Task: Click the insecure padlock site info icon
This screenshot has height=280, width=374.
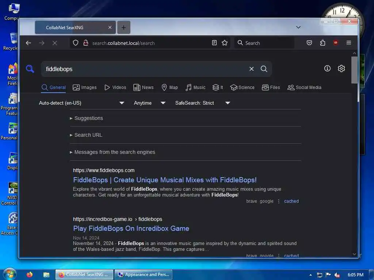Action: click(85, 43)
